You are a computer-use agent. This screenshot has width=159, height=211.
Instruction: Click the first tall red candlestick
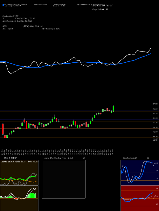[3, 129]
